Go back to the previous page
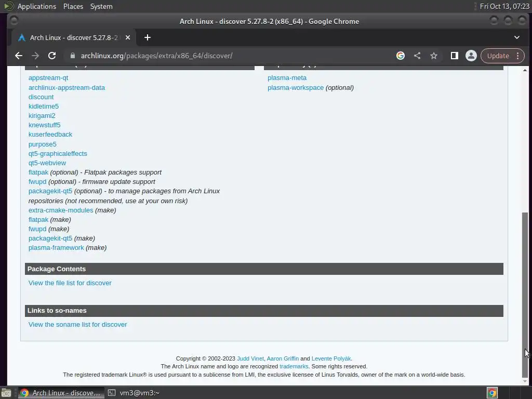This screenshot has width=532, height=399. (x=19, y=56)
